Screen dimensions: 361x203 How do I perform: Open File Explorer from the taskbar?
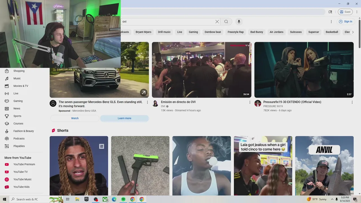[77, 199]
